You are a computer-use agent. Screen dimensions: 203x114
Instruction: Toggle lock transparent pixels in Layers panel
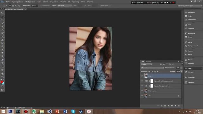(x=149, y=72)
